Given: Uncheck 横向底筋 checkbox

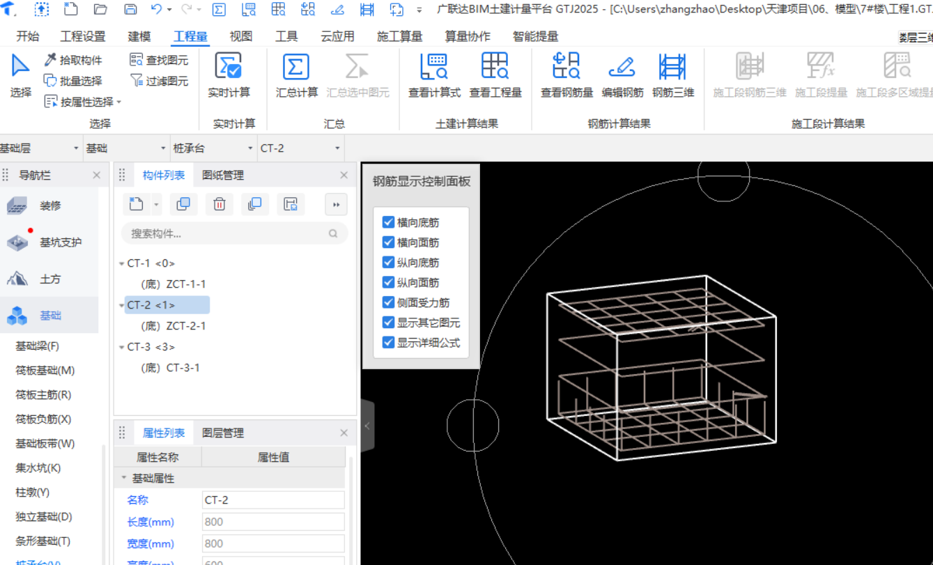Looking at the screenshot, I should point(389,223).
